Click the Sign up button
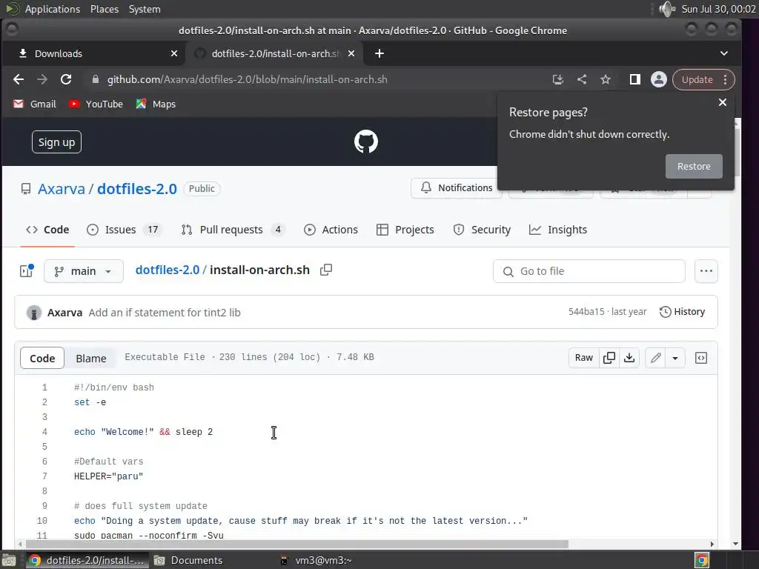This screenshot has width=759, height=569. point(56,142)
